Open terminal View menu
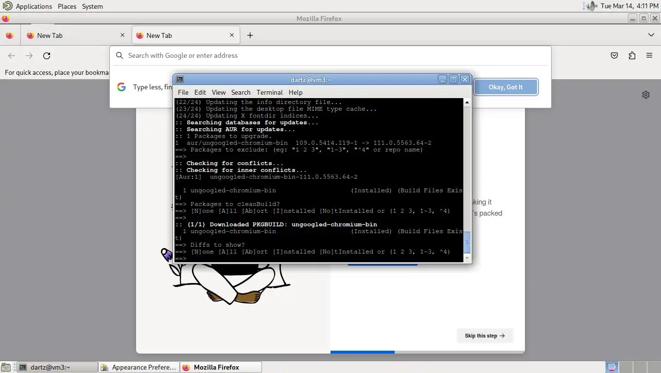 219,92
